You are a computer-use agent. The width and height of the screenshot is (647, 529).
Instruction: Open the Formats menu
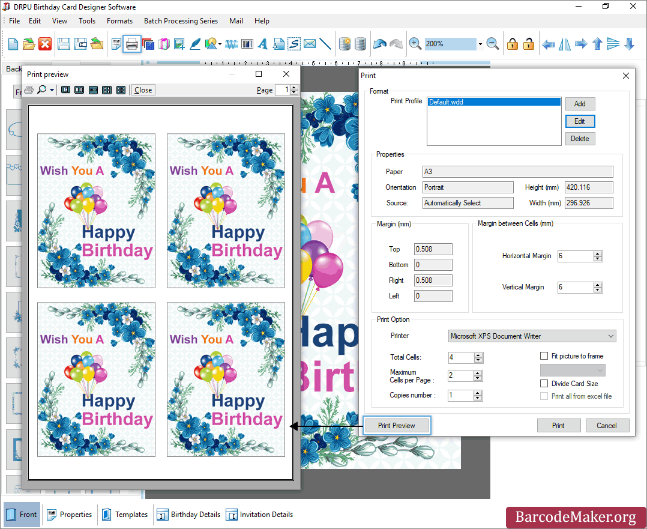pyautogui.click(x=119, y=20)
